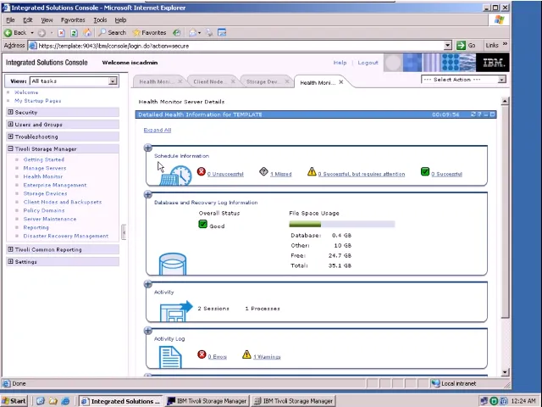
Task: Expand the Activity Log section
Action: (x=148, y=331)
